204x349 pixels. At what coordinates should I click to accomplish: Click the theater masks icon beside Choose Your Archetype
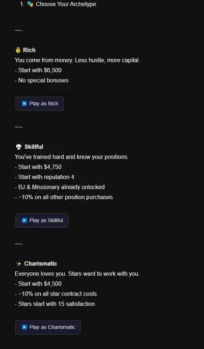pos(30,4)
